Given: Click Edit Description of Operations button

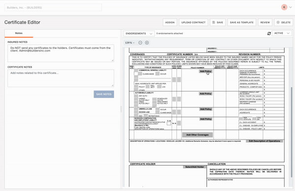Looking at the screenshot, I should [x=265, y=141].
